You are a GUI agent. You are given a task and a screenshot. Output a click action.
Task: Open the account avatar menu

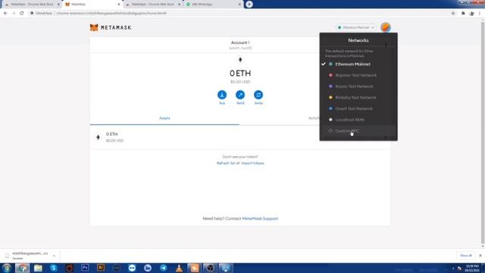(386, 27)
